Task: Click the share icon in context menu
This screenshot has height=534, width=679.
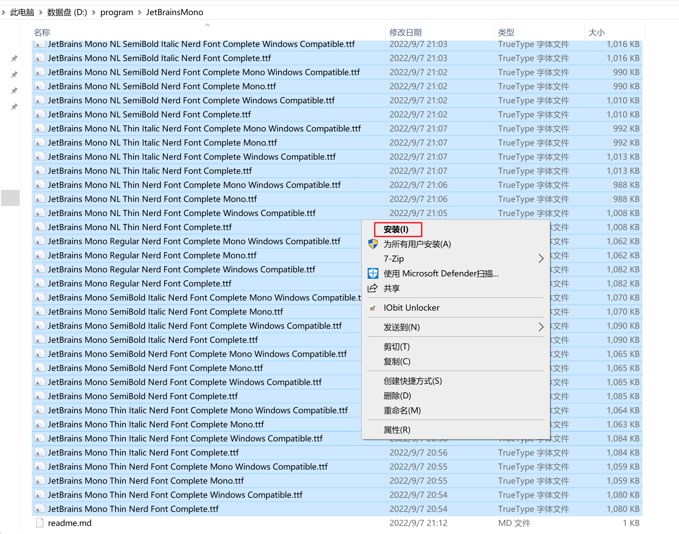Action: point(373,288)
